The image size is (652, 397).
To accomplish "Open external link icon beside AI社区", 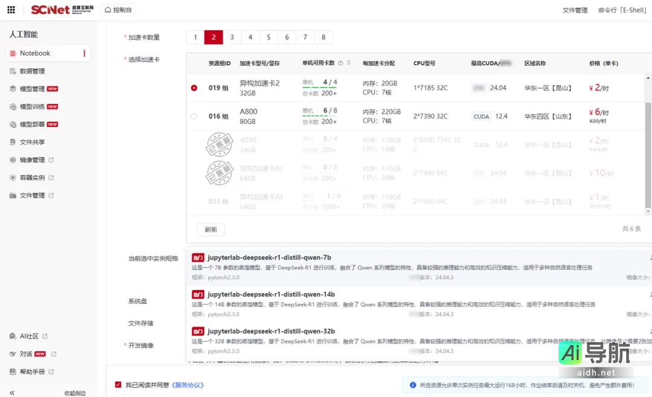I will click(45, 336).
